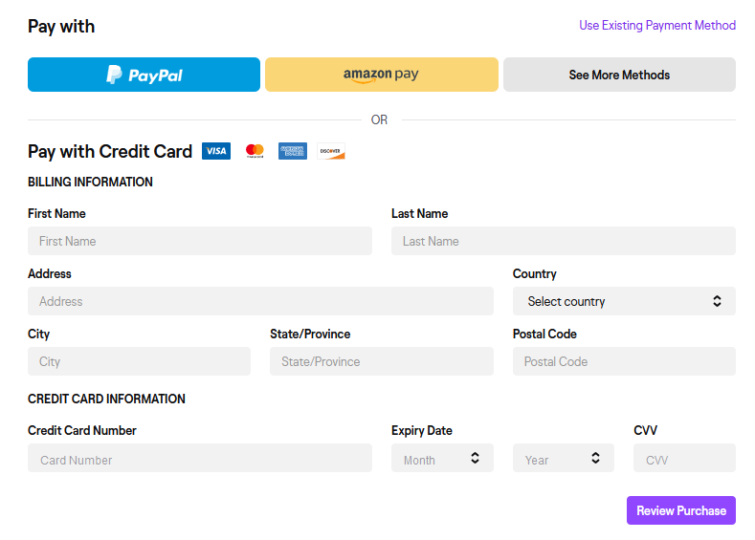
Task: Click the Review Purchase button
Action: point(681,510)
